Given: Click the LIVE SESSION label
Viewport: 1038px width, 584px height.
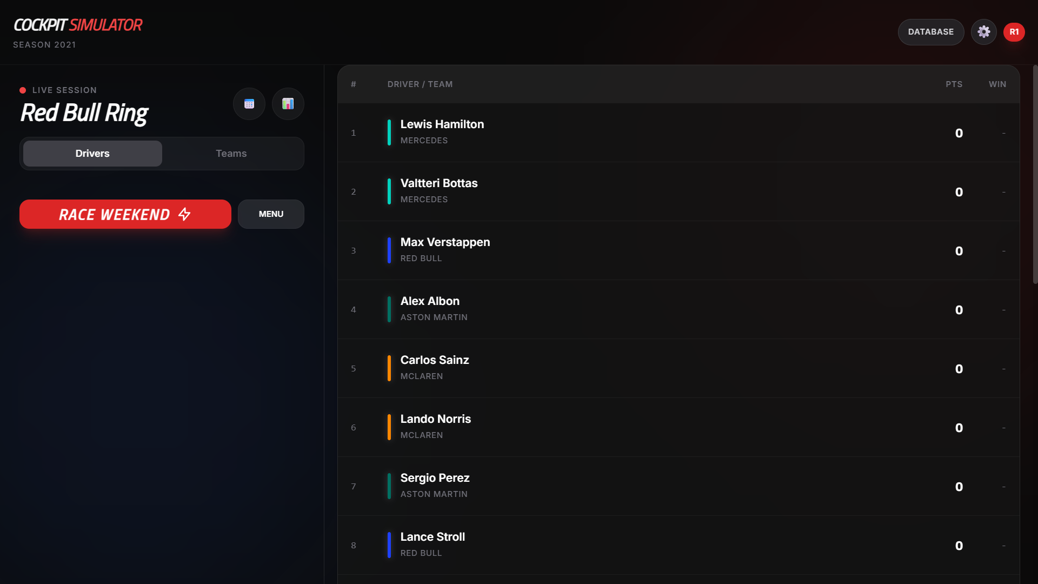Looking at the screenshot, I should pyautogui.click(x=64, y=90).
